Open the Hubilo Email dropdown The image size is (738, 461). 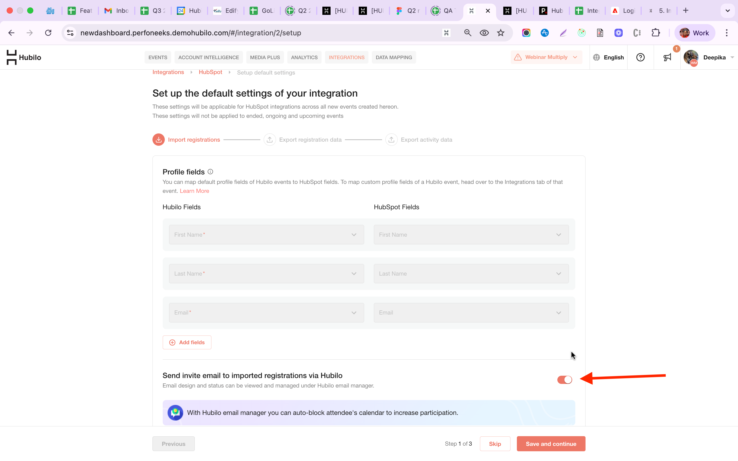266,312
